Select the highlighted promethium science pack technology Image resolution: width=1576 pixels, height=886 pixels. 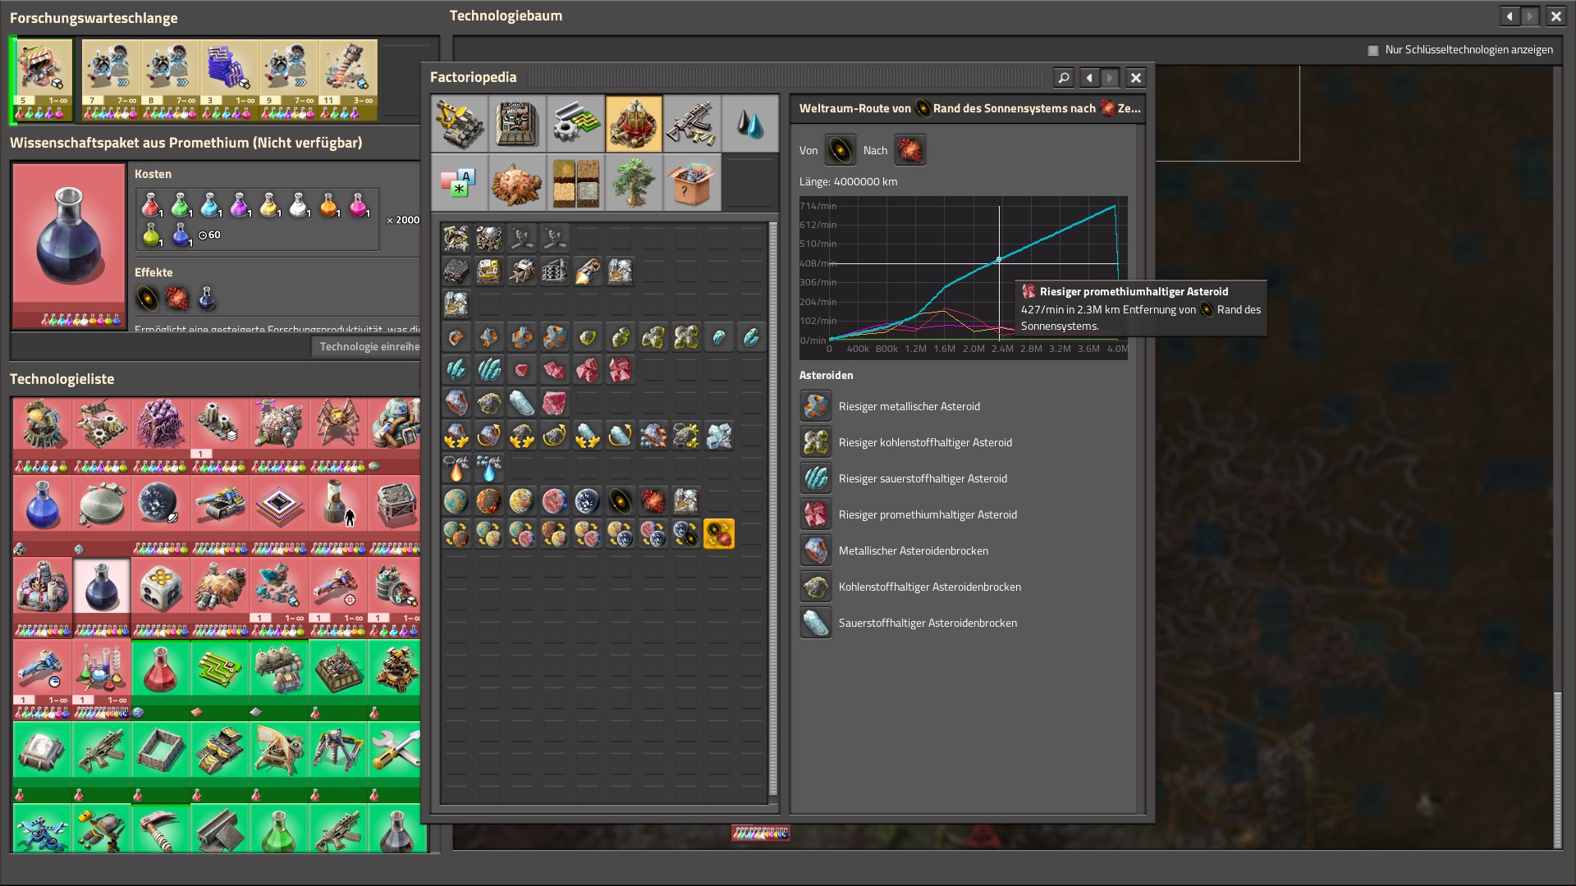pyautogui.click(x=102, y=598)
